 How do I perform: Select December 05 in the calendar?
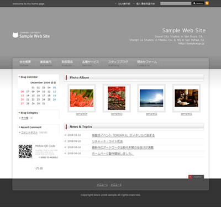click(54, 88)
